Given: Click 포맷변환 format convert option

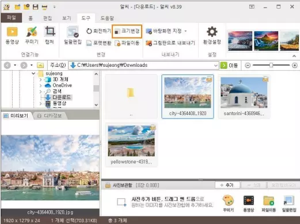Looking at the screenshot, I should click(98, 43).
